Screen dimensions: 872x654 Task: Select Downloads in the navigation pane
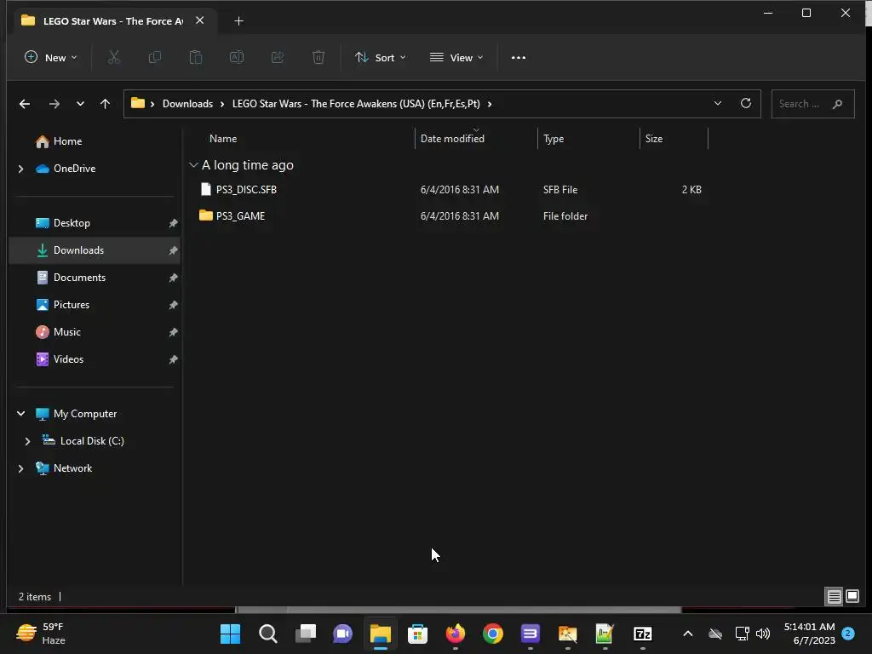click(x=95, y=250)
